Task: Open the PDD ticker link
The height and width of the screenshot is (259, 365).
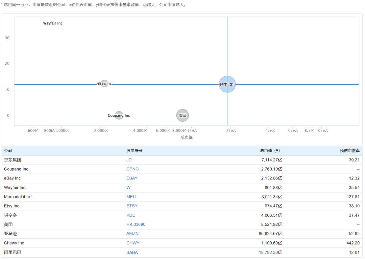Action: click(x=131, y=215)
